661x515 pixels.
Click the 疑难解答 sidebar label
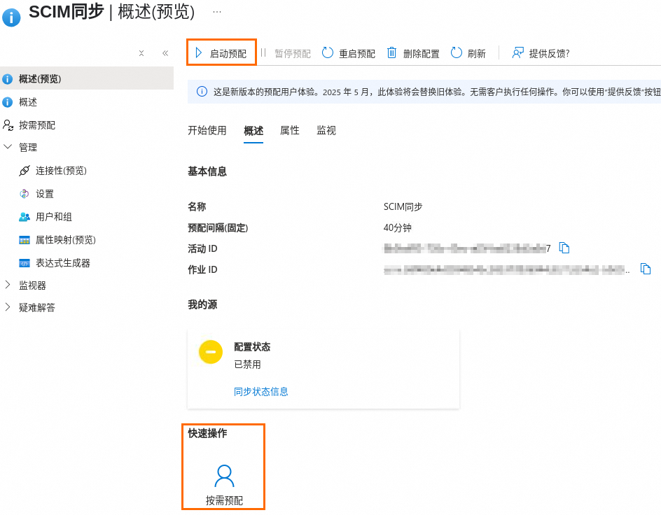coord(37,308)
